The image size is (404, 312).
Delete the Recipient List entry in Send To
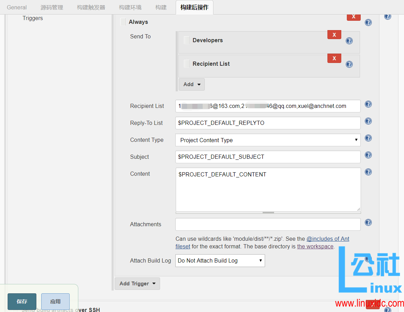pos(334,58)
